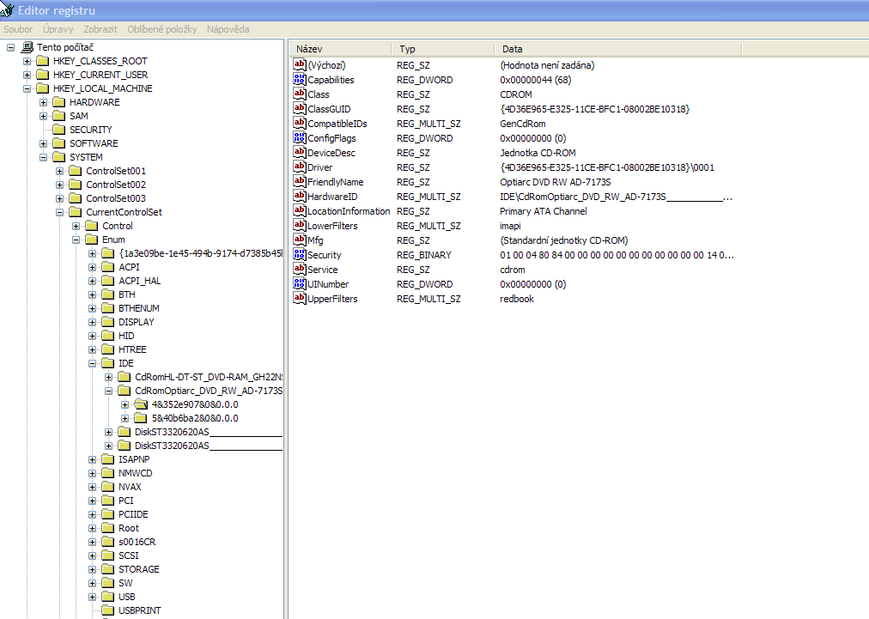Screen dimensions: 869x619
Task: Select the ACPI_HAL tree key
Action: click(x=140, y=281)
